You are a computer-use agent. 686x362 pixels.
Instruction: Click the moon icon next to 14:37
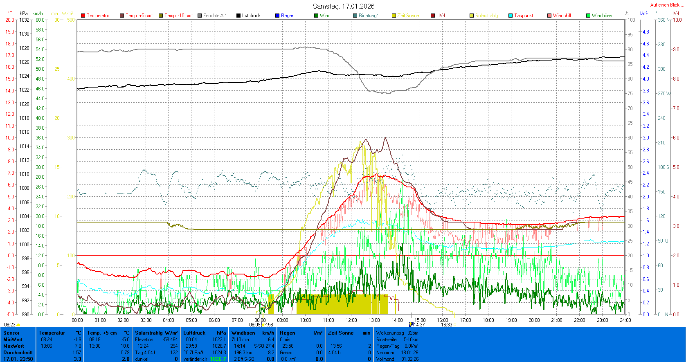[411, 324]
